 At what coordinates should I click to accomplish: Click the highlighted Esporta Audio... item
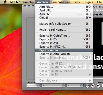[64, 50]
